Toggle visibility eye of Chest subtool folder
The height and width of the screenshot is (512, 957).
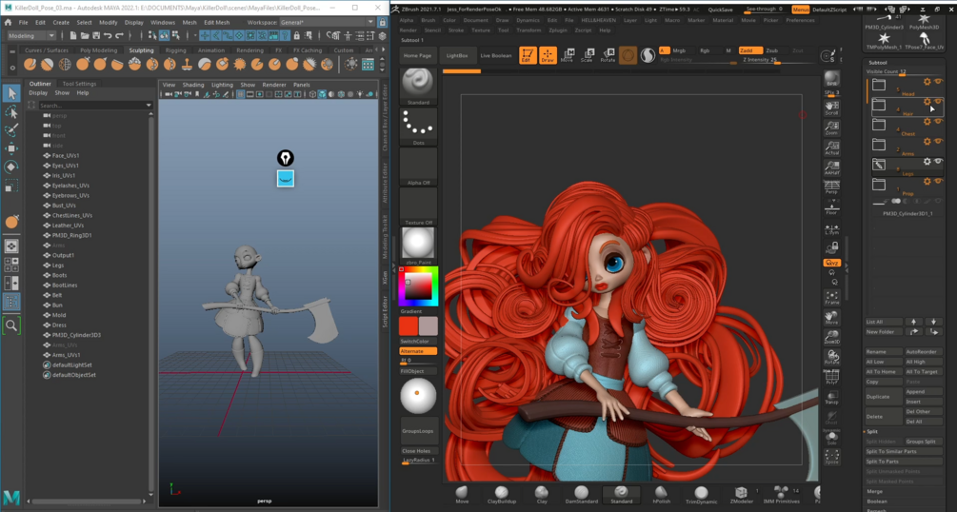(x=939, y=122)
